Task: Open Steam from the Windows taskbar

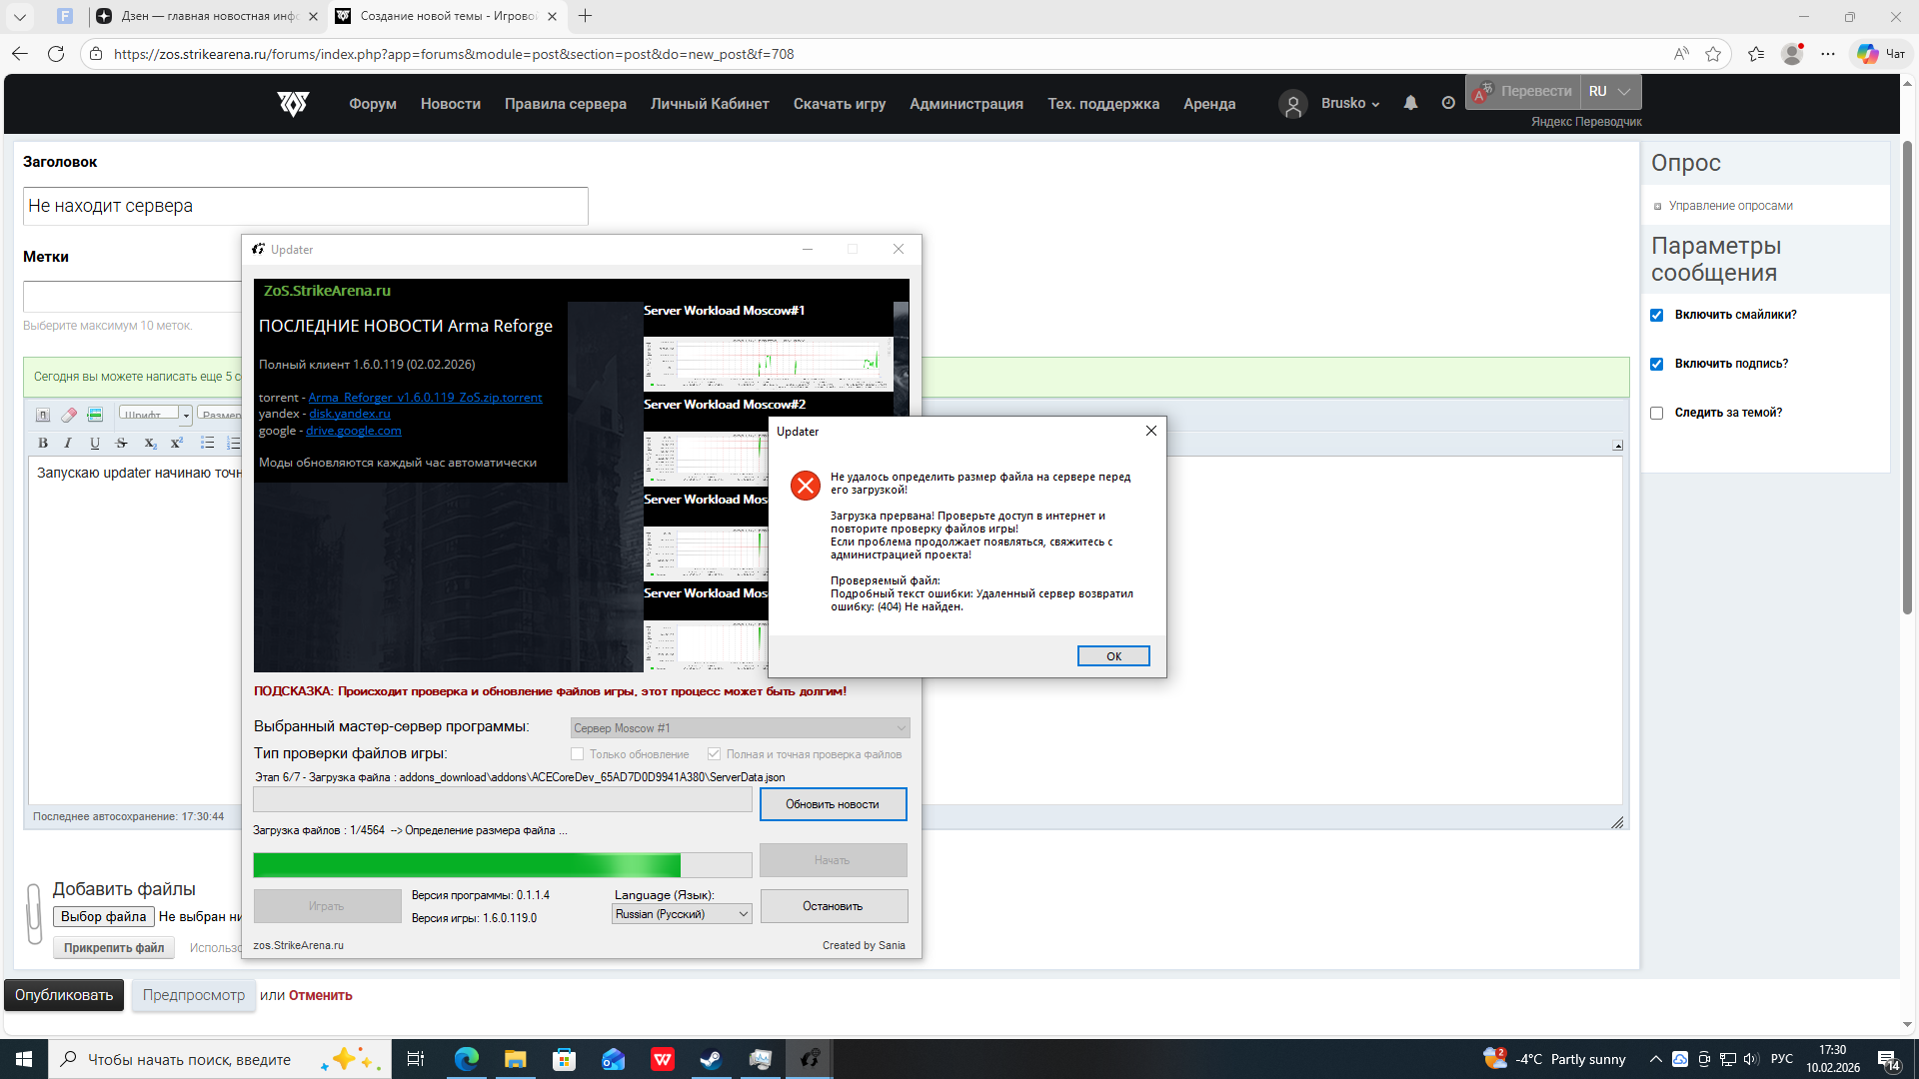Action: (x=711, y=1059)
